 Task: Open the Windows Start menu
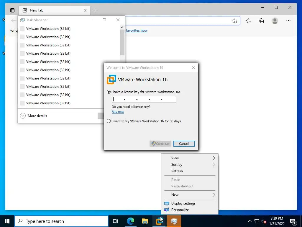(7, 221)
